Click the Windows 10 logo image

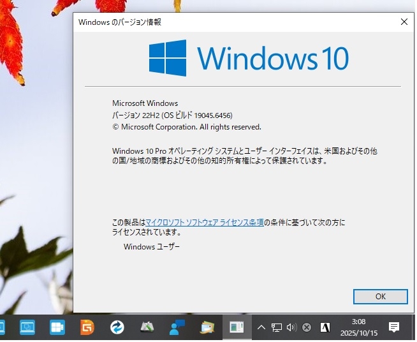[250, 59]
